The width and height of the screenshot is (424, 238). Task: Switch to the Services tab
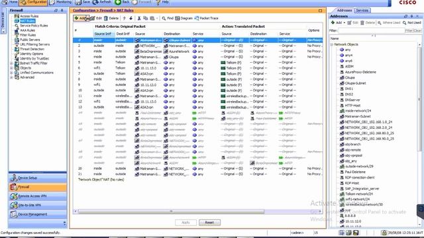tap(362, 11)
